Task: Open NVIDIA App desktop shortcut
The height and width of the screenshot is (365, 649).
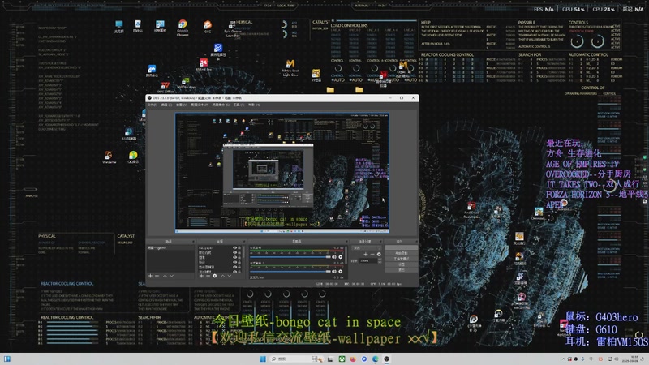Action: (x=186, y=84)
